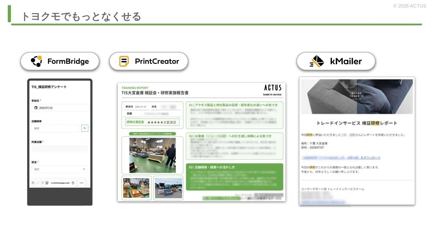This screenshot has width=432, height=243.
Task: Open the three-dots menu in the phone browser bar
Action: (x=82, y=183)
